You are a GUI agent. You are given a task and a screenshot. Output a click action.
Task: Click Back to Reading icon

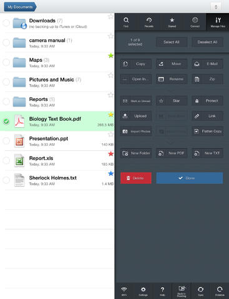point(182,291)
